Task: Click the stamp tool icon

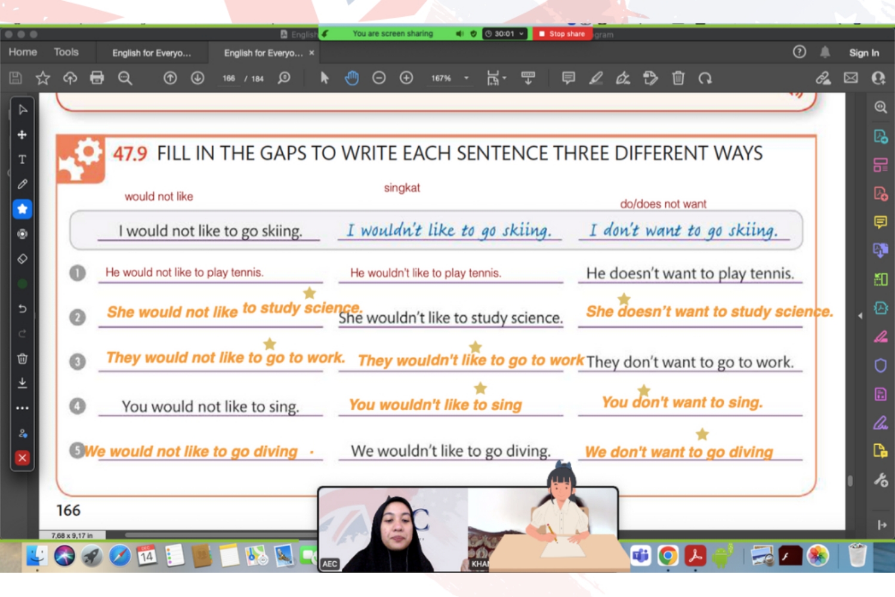Action: (x=650, y=78)
